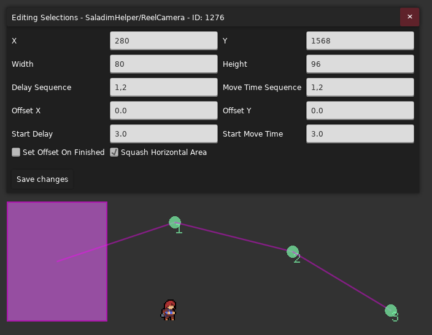Screen dimensions: 432x335
Task: Click the Offset X label
Action: pyautogui.click(x=26, y=111)
